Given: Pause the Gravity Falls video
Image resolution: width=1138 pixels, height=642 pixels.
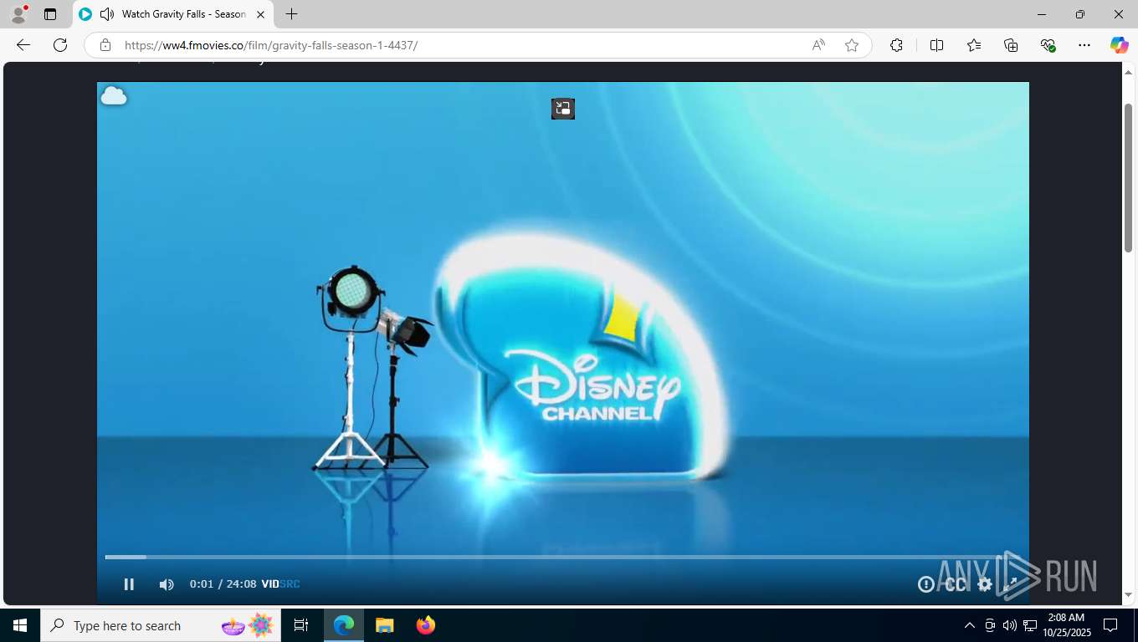Looking at the screenshot, I should (x=129, y=584).
